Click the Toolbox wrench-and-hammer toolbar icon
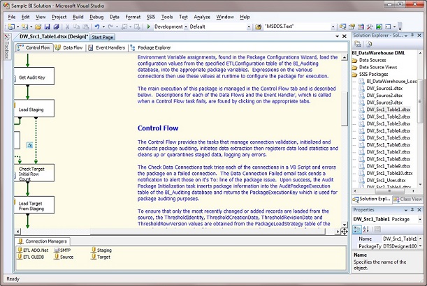This screenshot has height=286, width=427. [x=370, y=27]
